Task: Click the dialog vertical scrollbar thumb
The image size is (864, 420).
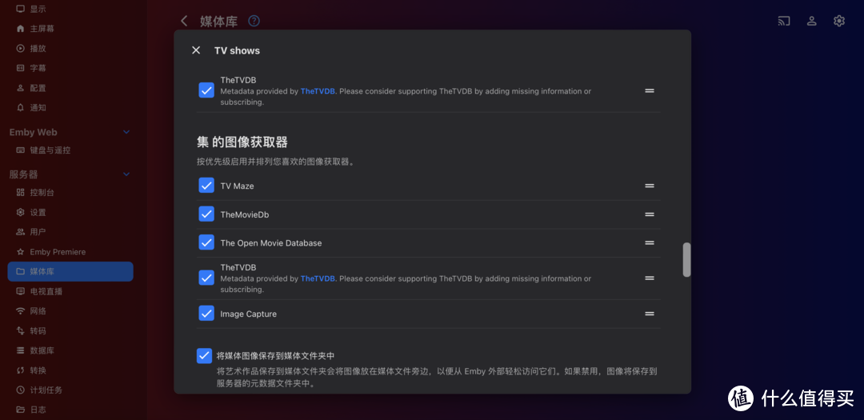Action: (x=686, y=259)
